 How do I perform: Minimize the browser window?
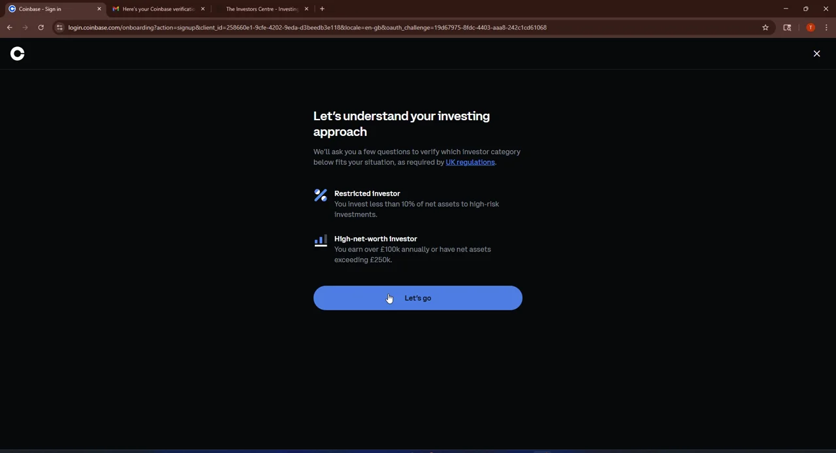[786, 9]
